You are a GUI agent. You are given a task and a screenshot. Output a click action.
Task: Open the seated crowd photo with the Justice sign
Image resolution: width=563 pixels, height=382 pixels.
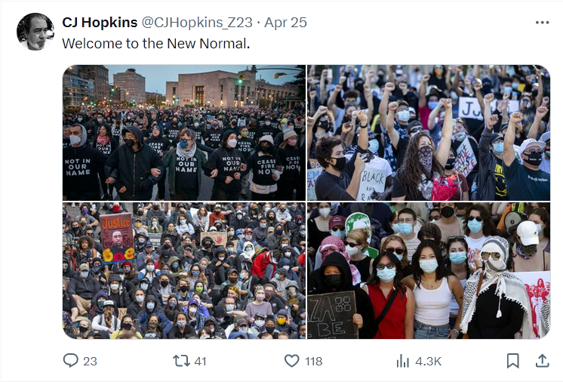coord(184,270)
